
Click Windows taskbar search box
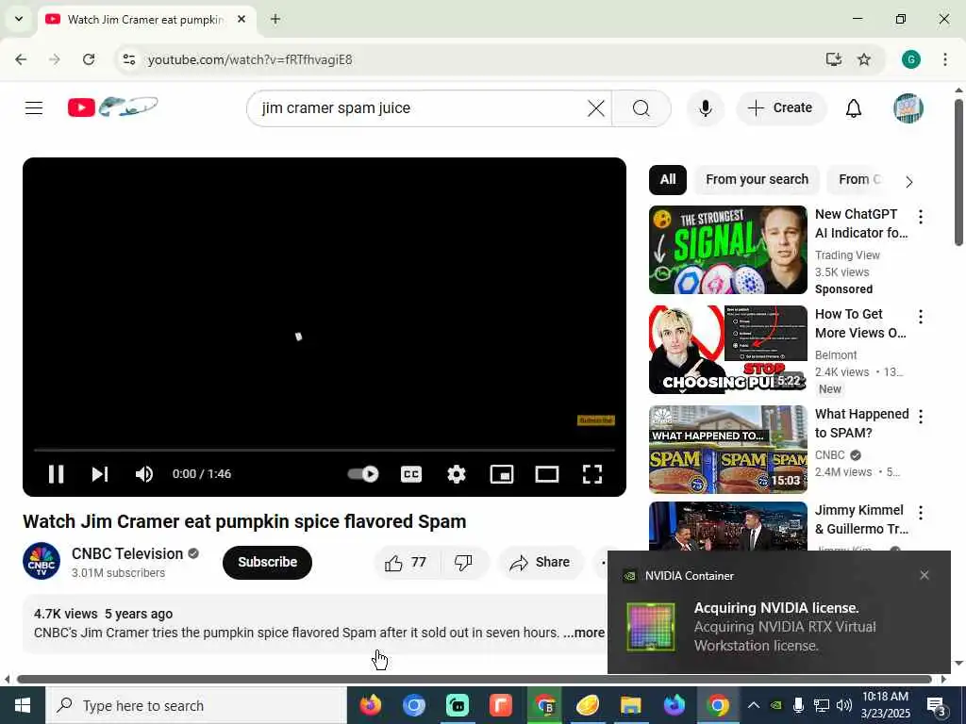pyautogui.click(x=196, y=705)
